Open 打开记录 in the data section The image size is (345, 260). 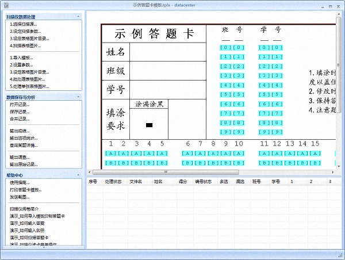click(20, 105)
